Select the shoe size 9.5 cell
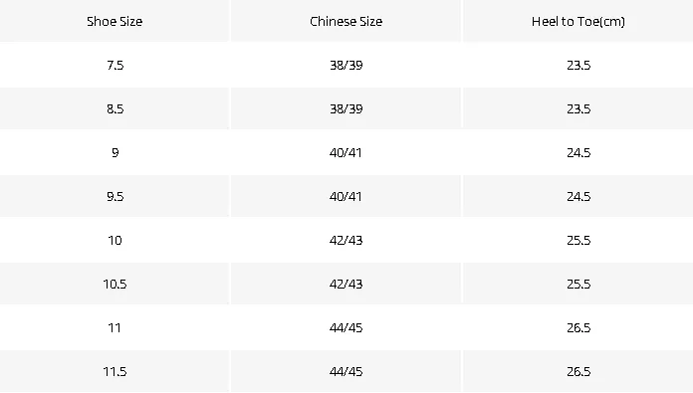The width and height of the screenshot is (693, 393). click(x=115, y=196)
